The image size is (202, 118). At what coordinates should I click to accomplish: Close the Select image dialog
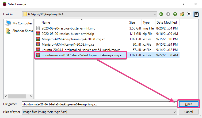[195, 4]
